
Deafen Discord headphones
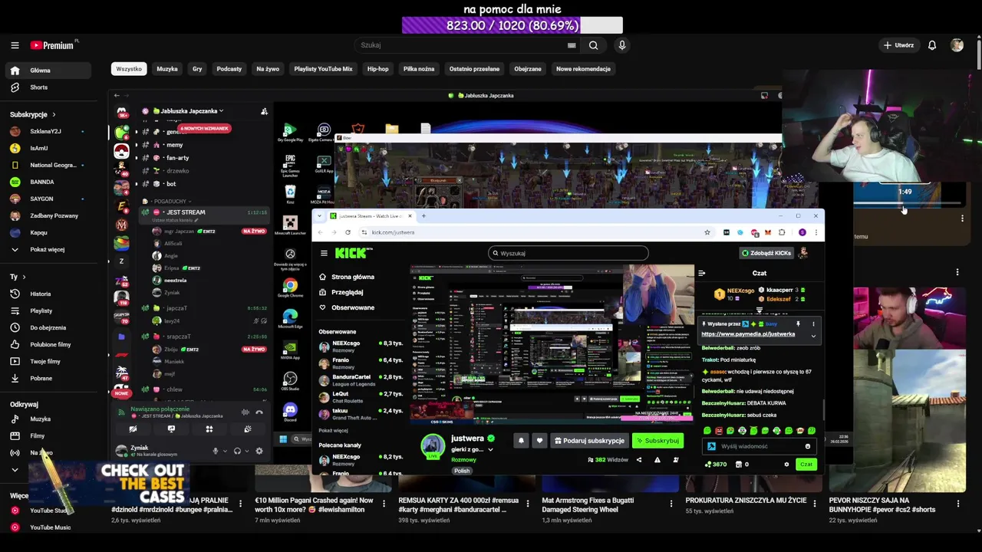pyautogui.click(x=237, y=451)
